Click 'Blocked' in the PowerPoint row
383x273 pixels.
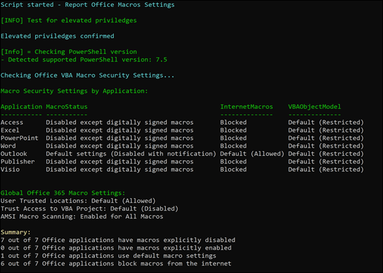point(233,138)
